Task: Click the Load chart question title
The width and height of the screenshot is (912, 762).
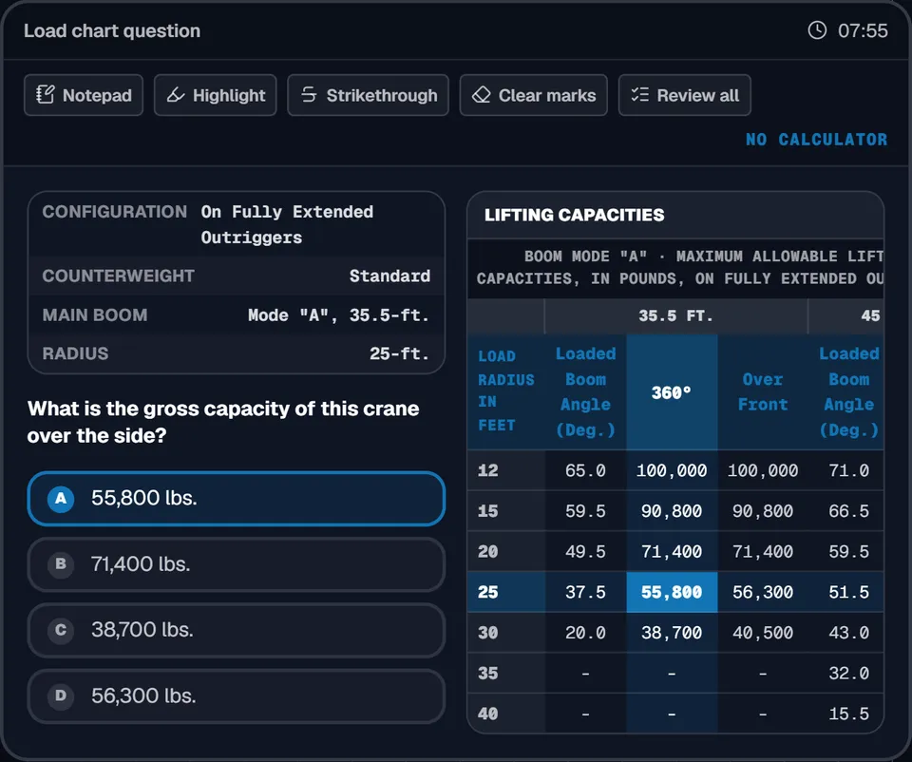Action: [x=112, y=30]
